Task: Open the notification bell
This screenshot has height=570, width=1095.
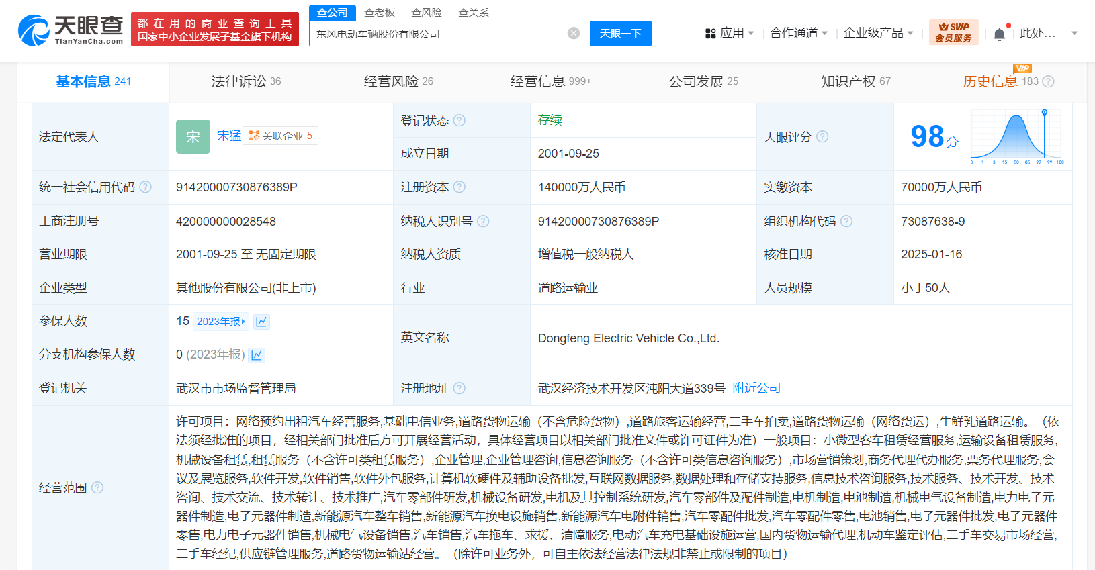Action: [x=999, y=34]
